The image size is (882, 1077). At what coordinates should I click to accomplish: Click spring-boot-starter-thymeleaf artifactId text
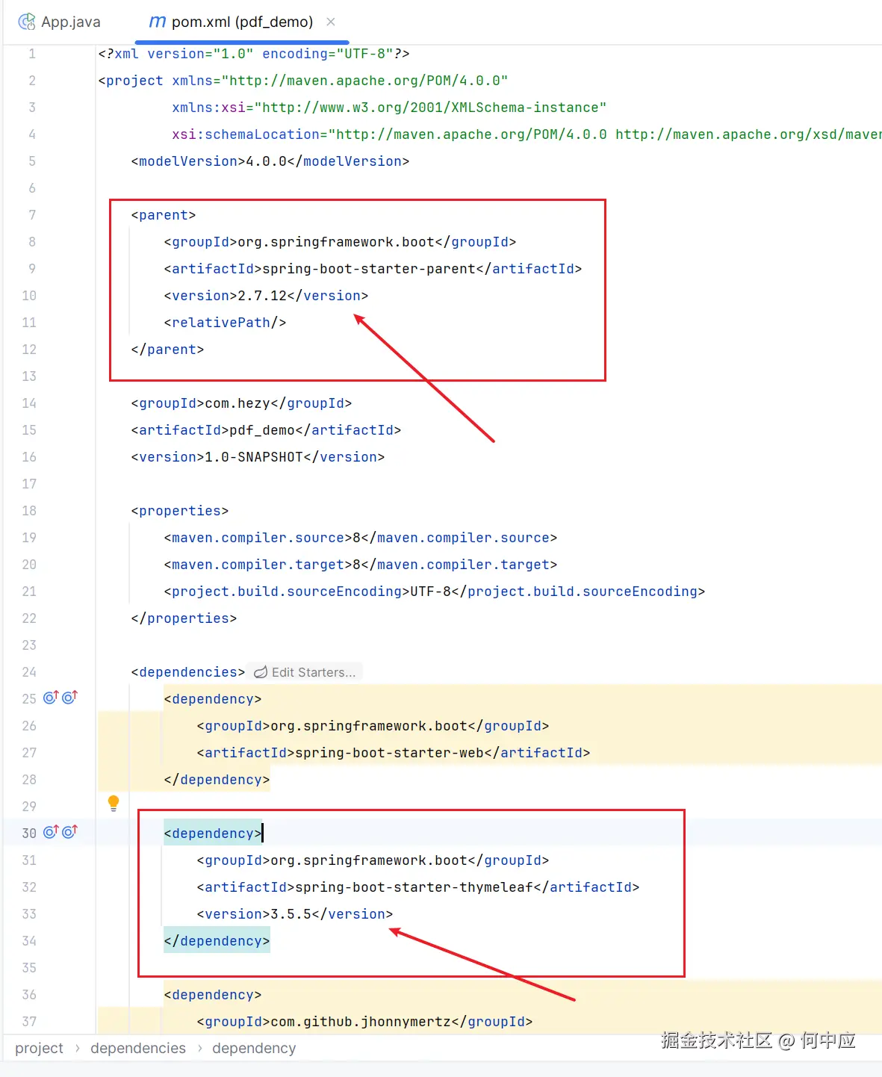414,887
